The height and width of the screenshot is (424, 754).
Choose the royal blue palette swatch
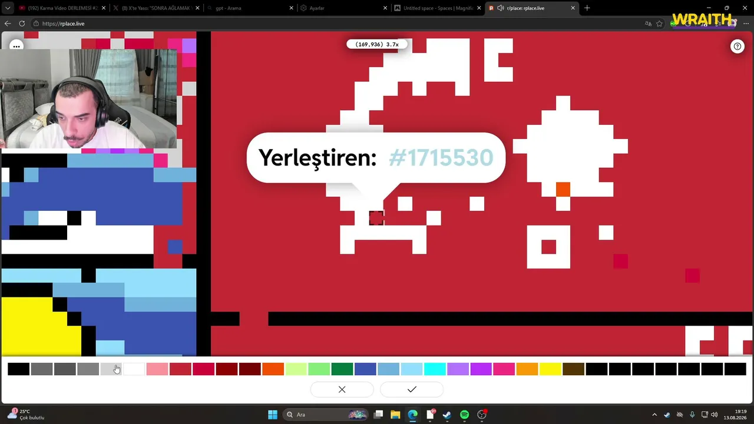(365, 369)
